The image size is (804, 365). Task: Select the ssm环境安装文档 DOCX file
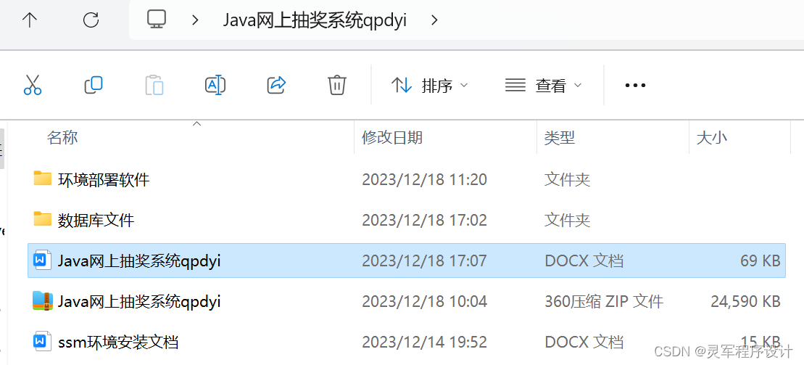tap(407, 341)
